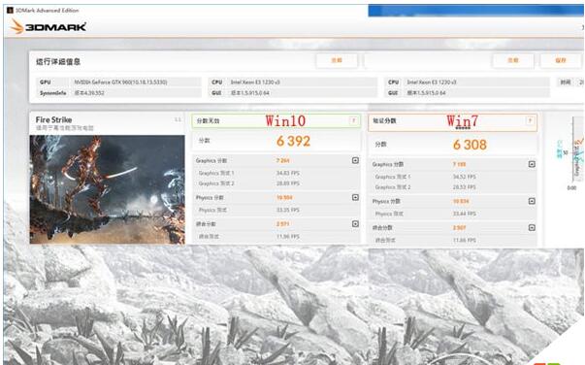The image size is (585, 365).
Task: Click the 11.86 FPS combined test value
Action: click(x=464, y=241)
